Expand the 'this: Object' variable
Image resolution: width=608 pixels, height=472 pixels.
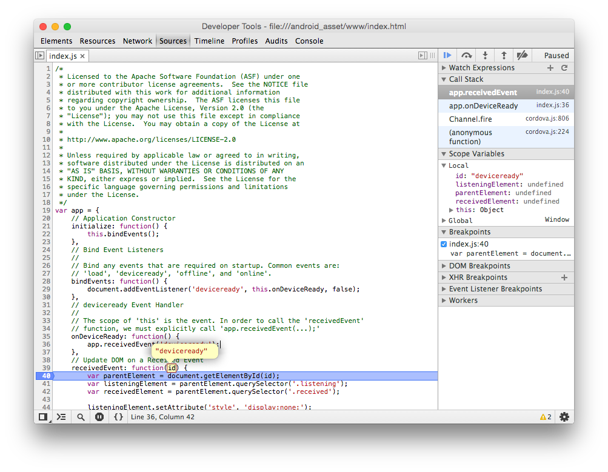click(x=451, y=210)
